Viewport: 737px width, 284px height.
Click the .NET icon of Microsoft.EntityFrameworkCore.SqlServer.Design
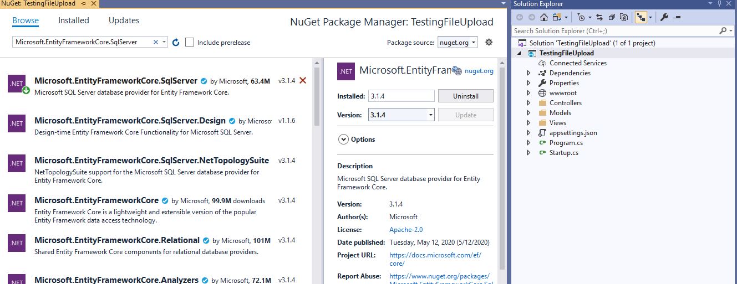17,123
